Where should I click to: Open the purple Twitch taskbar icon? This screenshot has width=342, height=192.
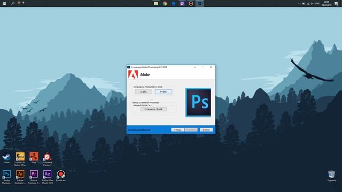click(x=182, y=4)
